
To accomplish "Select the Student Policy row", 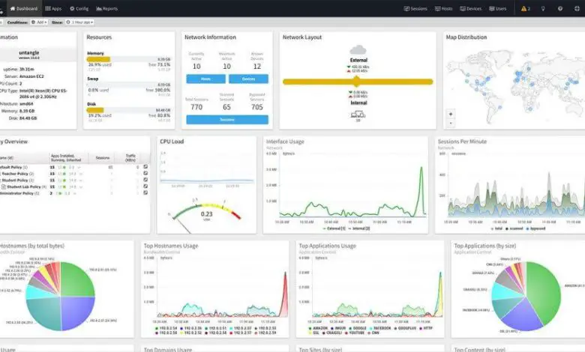I will (74, 180).
